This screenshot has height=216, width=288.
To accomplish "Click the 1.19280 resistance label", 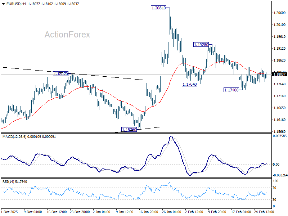I will coord(200,44).
